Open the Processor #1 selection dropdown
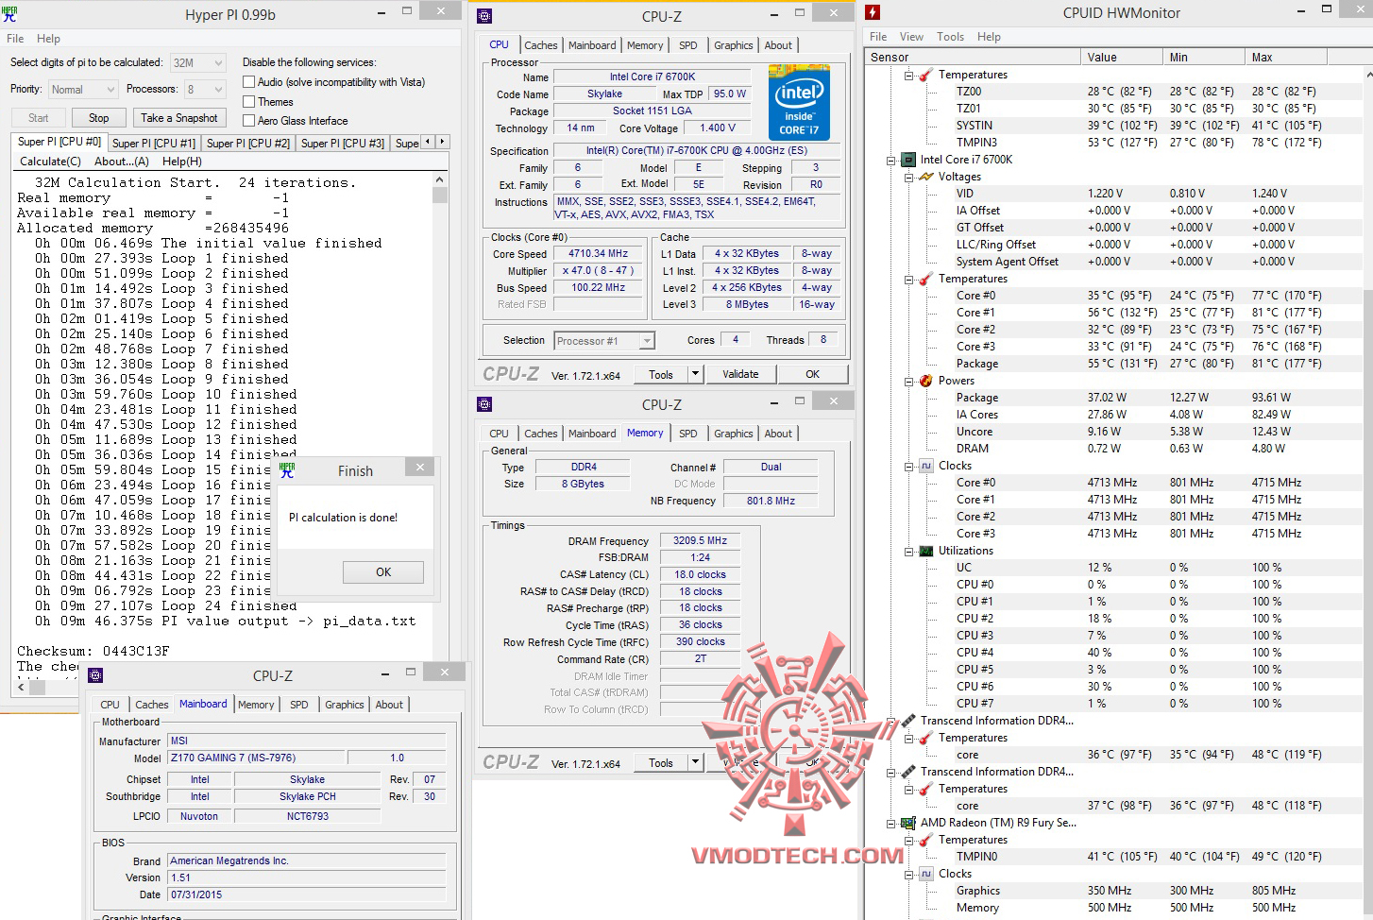Screen dimensions: 1373x920 [604, 341]
